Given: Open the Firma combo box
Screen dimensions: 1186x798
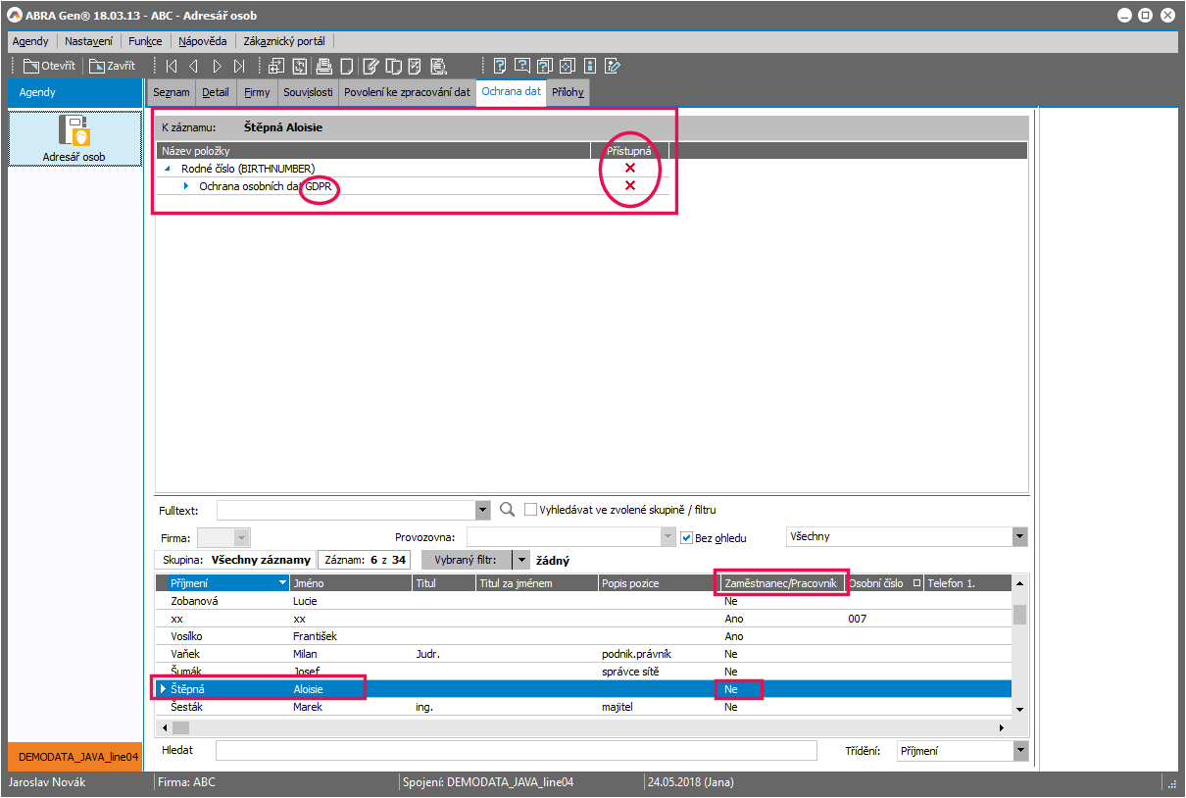Looking at the screenshot, I should (223, 537).
